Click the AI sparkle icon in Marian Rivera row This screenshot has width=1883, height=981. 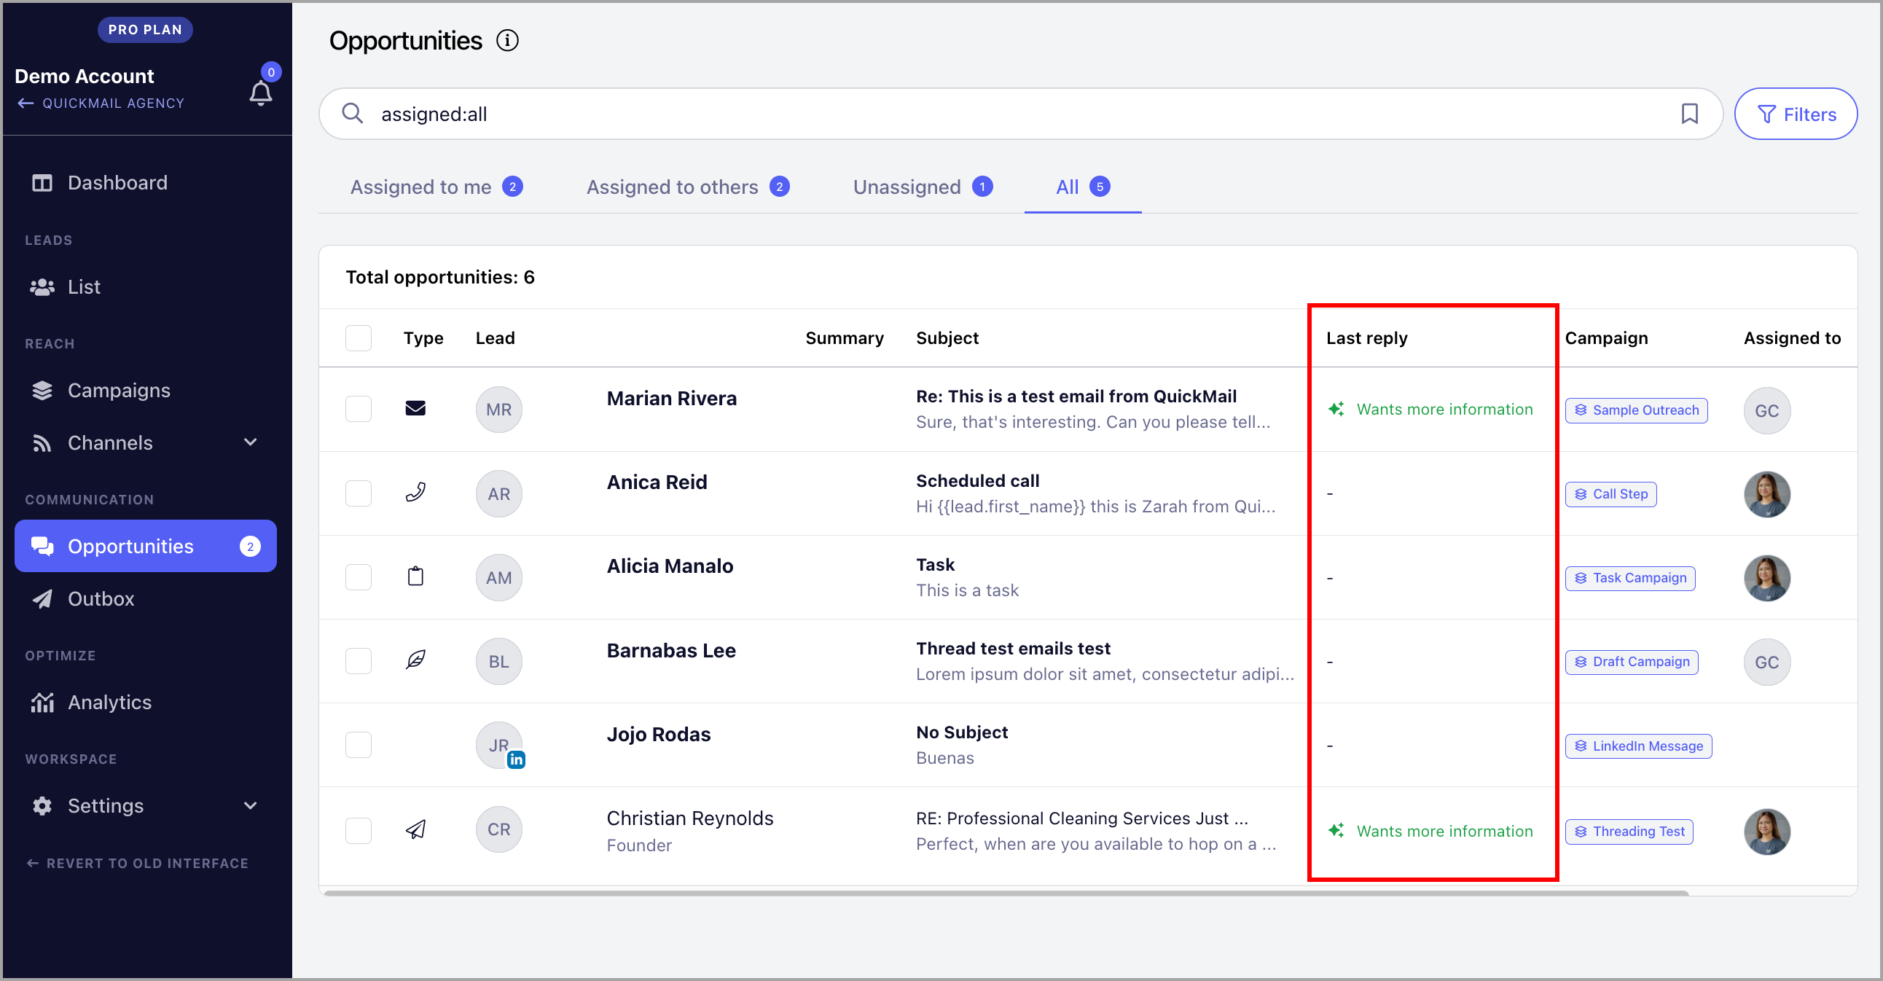[x=1336, y=409]
